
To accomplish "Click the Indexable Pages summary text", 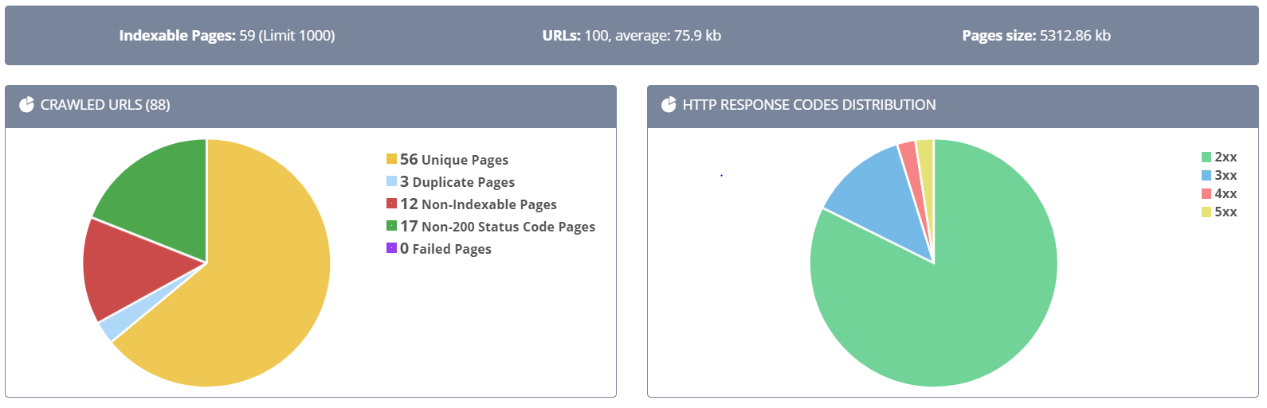I will [227, 36].
